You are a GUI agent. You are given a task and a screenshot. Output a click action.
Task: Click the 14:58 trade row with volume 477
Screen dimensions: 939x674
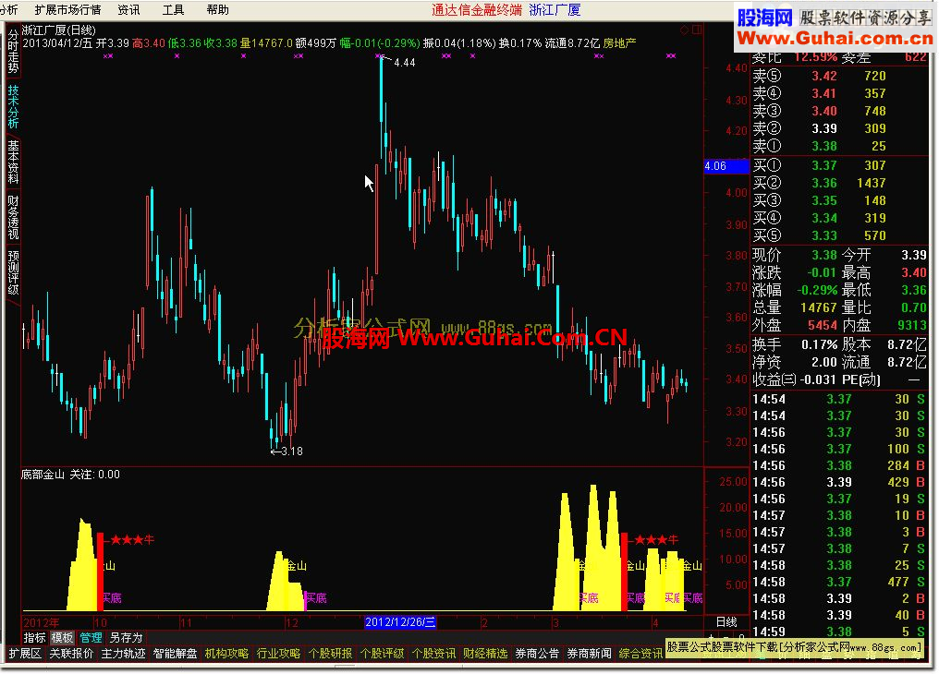point(839,582)
